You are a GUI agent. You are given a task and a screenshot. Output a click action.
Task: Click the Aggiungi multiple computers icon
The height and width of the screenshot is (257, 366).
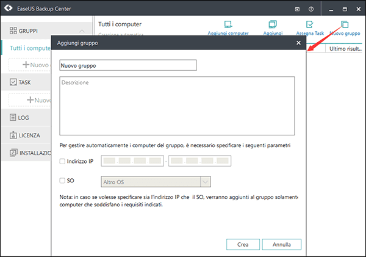point(273,24)
